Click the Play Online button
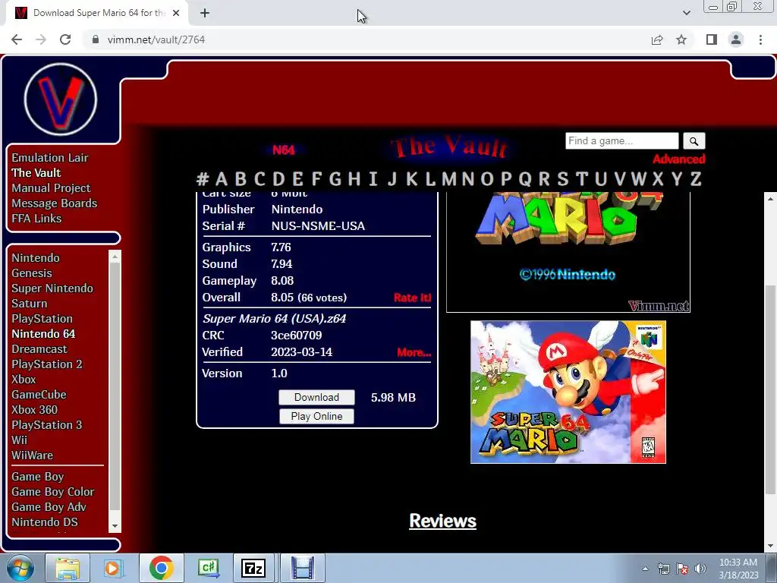Viewport: 777px width, 583px height. [316, 416]
